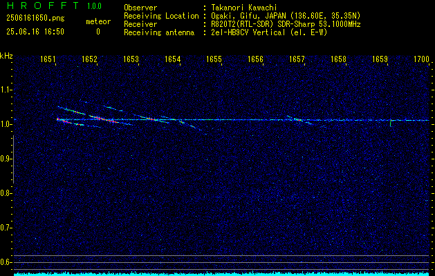Click the meteor count value 0

coord(98,32)
